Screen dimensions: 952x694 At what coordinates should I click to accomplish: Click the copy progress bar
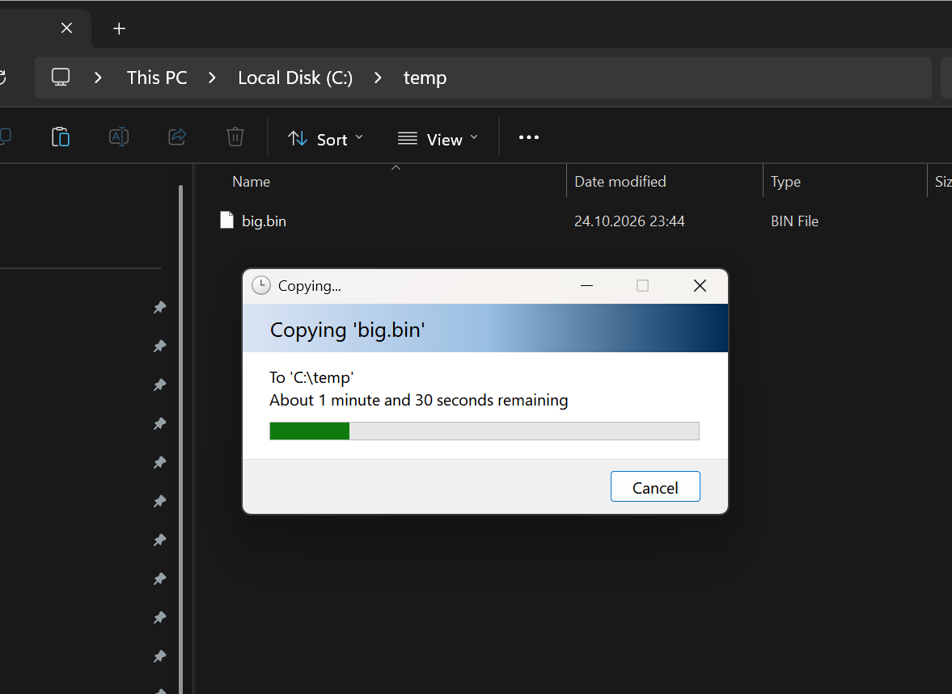click(x=484, y=431)
